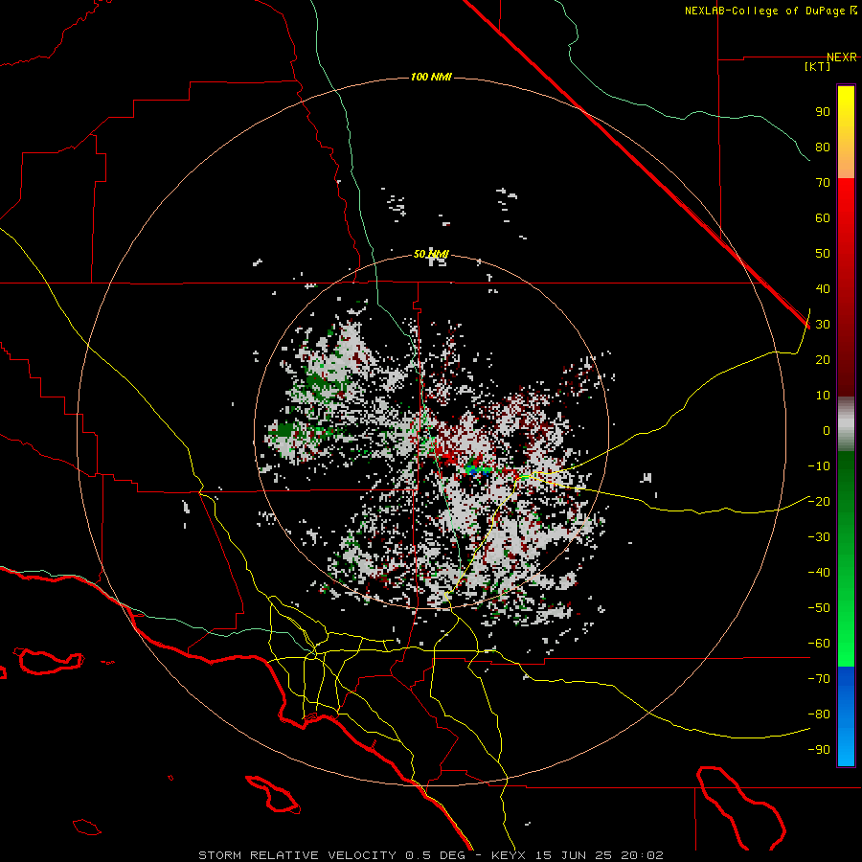Image resolution: width=862 pixels, height=862 pixels.
Task: Click the positive 70 knot scale label
Action: 823,183
